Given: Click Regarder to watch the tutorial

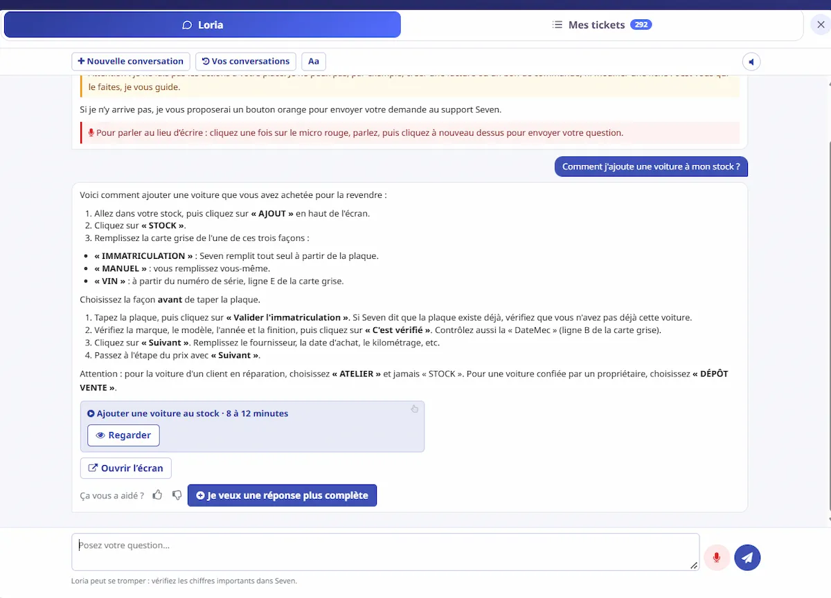Looking at the screenshot, I should [x=123, y=435].
